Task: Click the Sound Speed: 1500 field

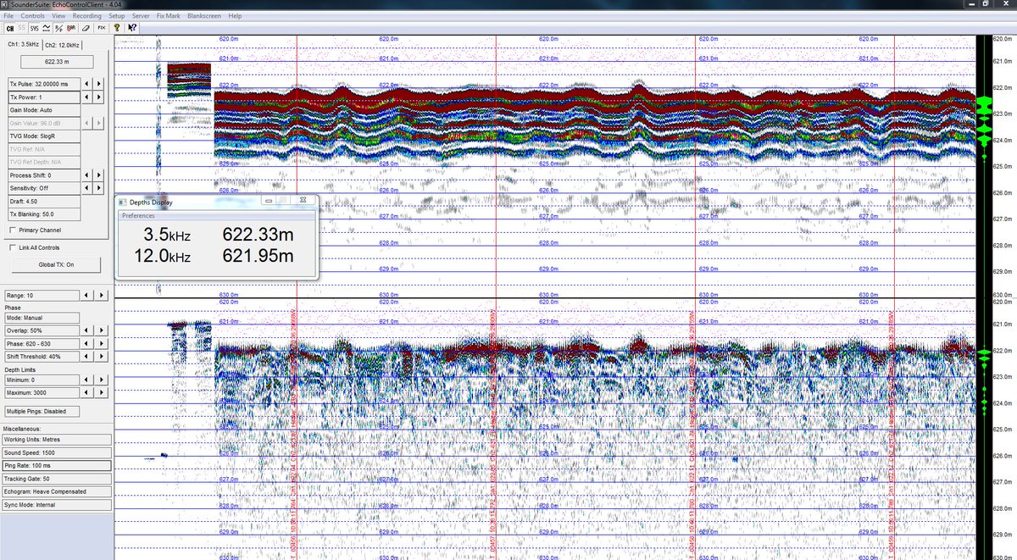Action: coord(57,452)
